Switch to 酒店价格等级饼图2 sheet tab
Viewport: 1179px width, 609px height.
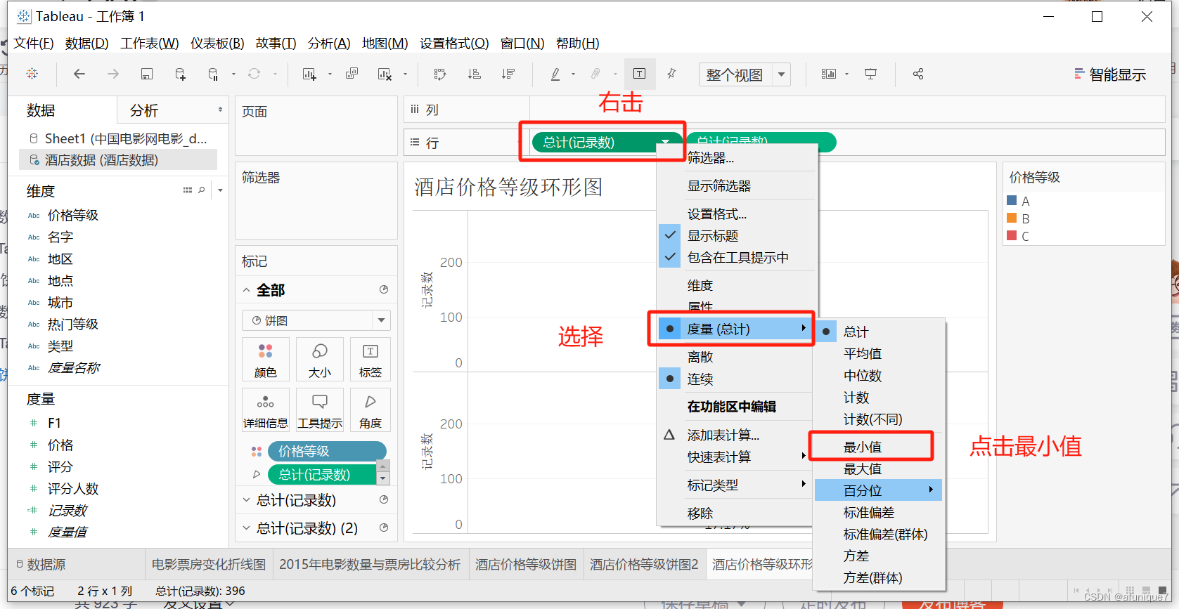point(644,564)
